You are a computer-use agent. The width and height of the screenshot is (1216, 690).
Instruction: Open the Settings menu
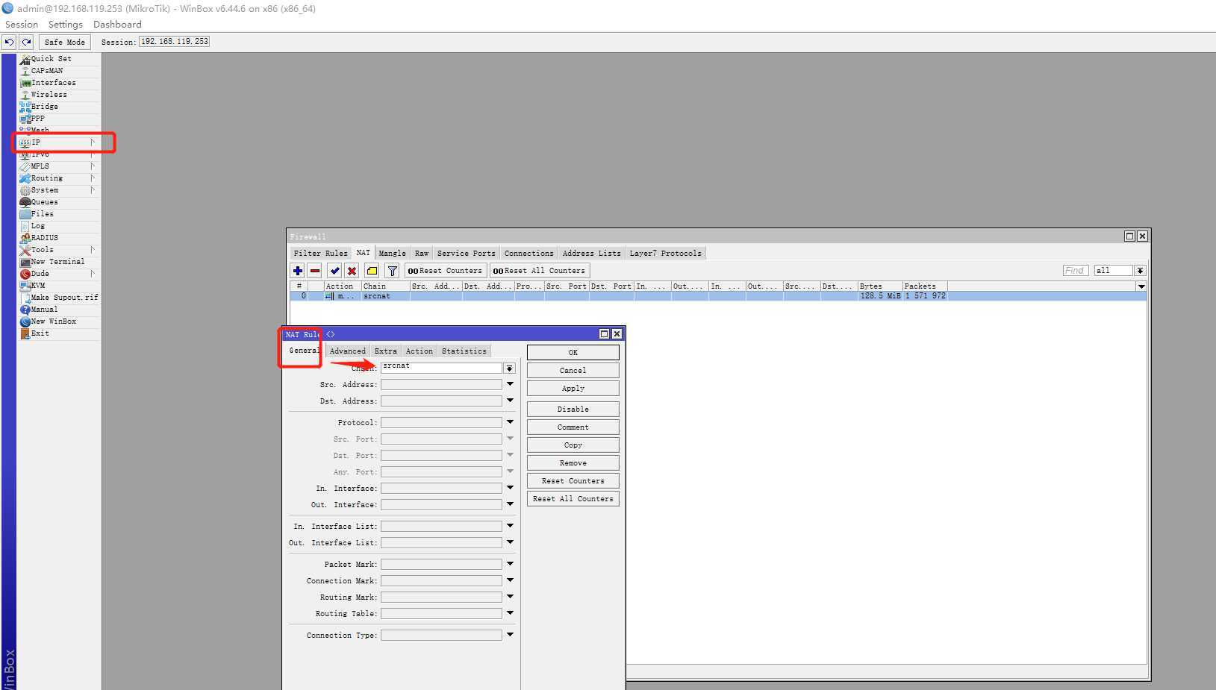pos(66,25)
